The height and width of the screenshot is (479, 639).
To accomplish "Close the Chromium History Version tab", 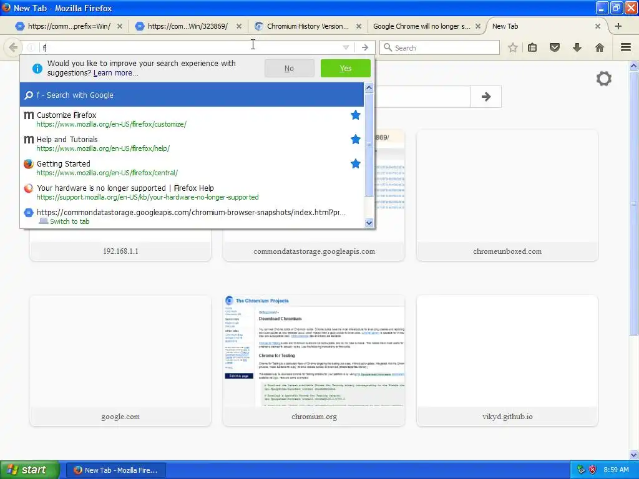I will pos(359,26).
